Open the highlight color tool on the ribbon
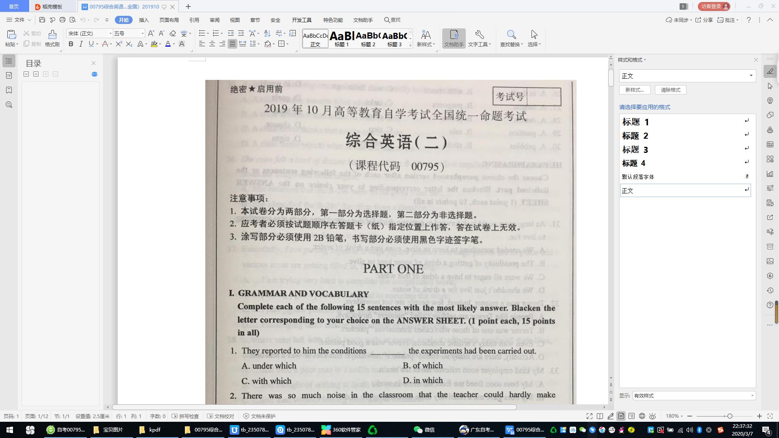 pos(155,44)
